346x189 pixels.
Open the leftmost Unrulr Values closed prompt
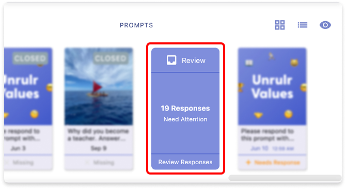(x=28, y=86)
